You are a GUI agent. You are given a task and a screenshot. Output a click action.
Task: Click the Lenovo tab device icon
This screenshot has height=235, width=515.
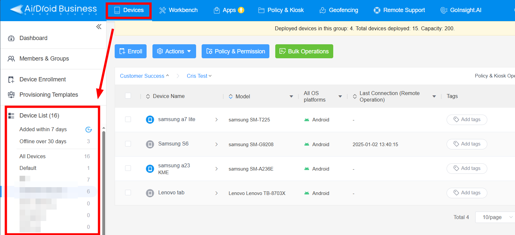[150, 193]
